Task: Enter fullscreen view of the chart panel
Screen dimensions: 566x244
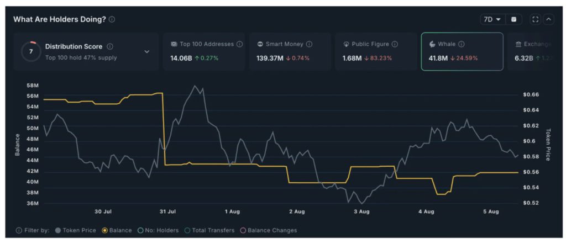Action: click(534, 19)
